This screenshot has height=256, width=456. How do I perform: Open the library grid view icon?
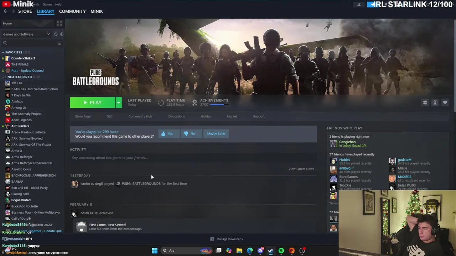(59, 23)
